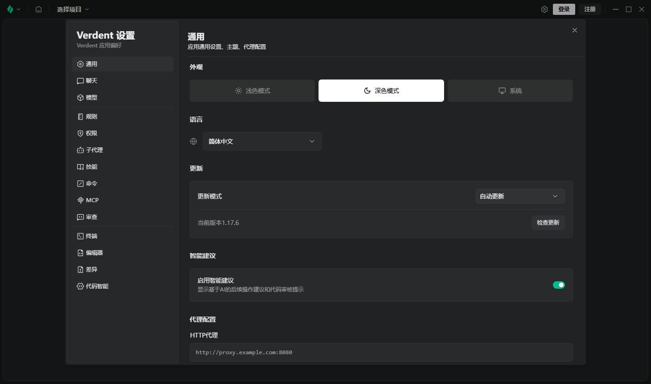Click the 检查更新 button
Viewport: 651px width, 384px height.
tap(548, 222)
